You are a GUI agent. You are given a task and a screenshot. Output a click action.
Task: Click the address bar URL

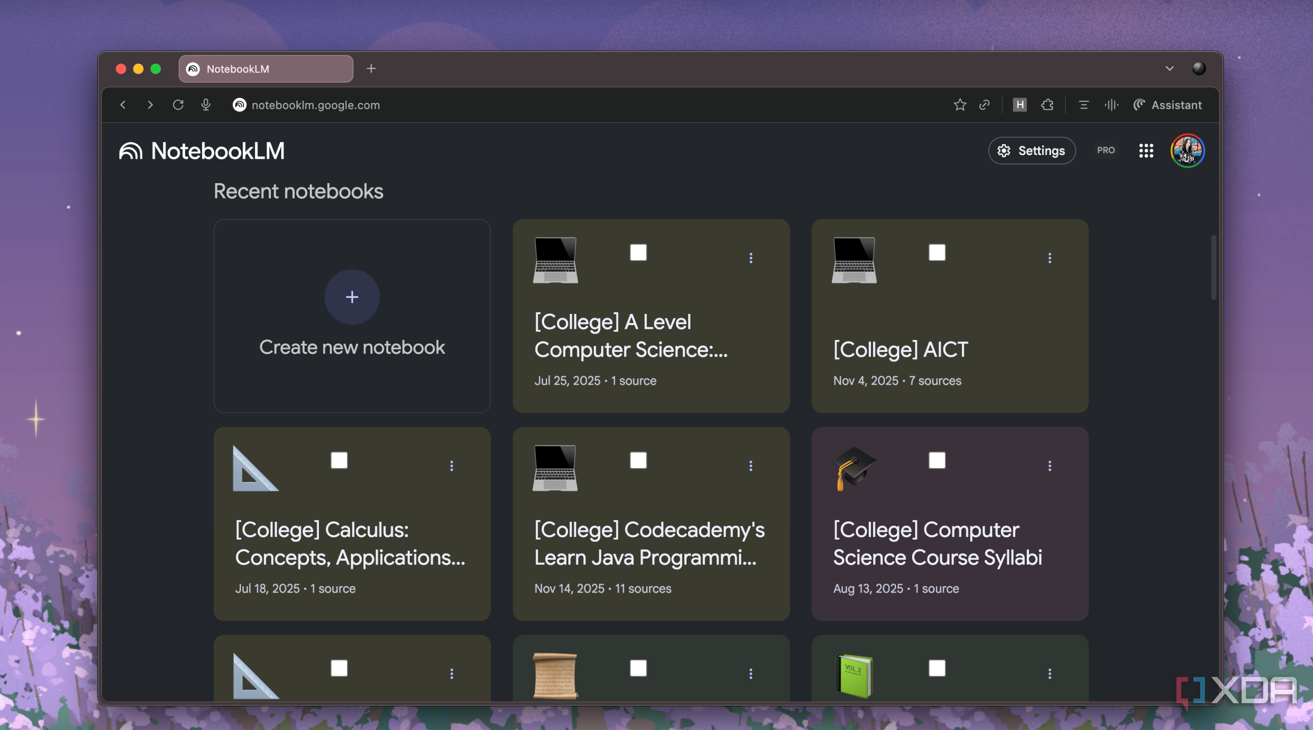316,105
